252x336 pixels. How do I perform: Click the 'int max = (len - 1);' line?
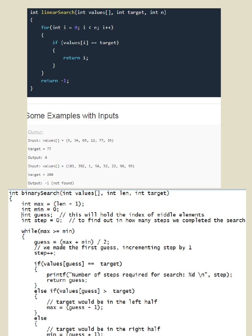pyautogui.click(x=53, y=204)
